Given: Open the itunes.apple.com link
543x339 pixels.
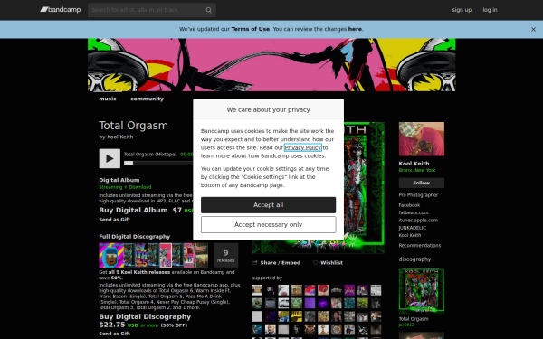Looking at the screenshot, I should point(418,220).
